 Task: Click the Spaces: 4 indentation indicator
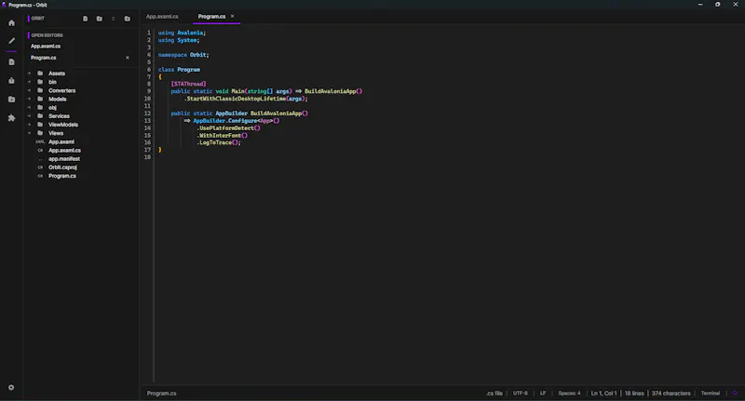coord(569,393)
